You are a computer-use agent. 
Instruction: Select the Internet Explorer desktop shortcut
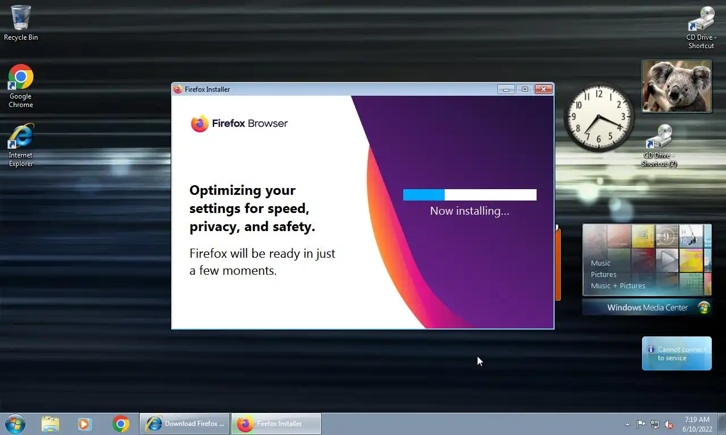pos(21,145)
